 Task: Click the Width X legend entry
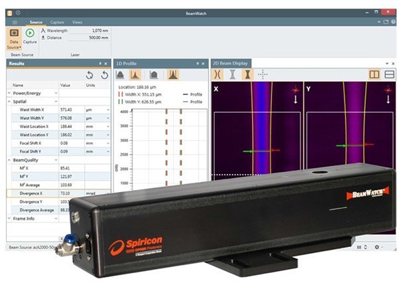(140, 94)
